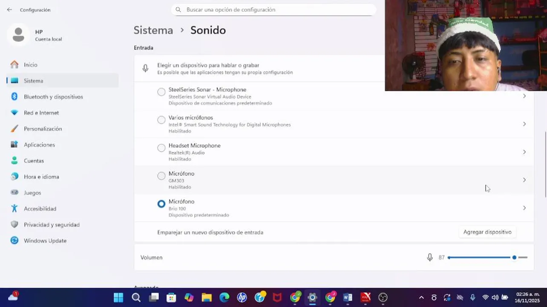The height and width of the screenshot is (307, 547).
Task: Open Accesibilidad settings
Action: [x=62, y=209]
